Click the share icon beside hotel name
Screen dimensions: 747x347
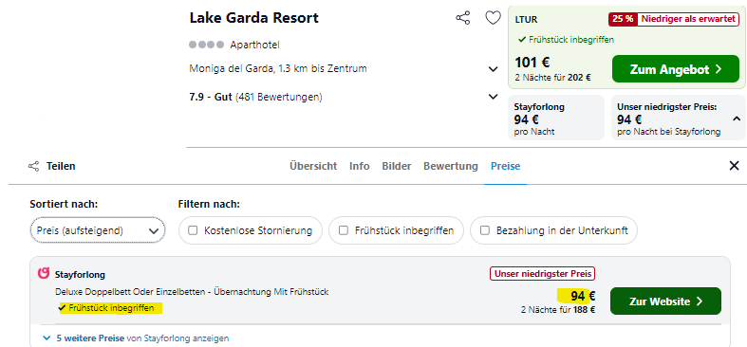[462, 19]
